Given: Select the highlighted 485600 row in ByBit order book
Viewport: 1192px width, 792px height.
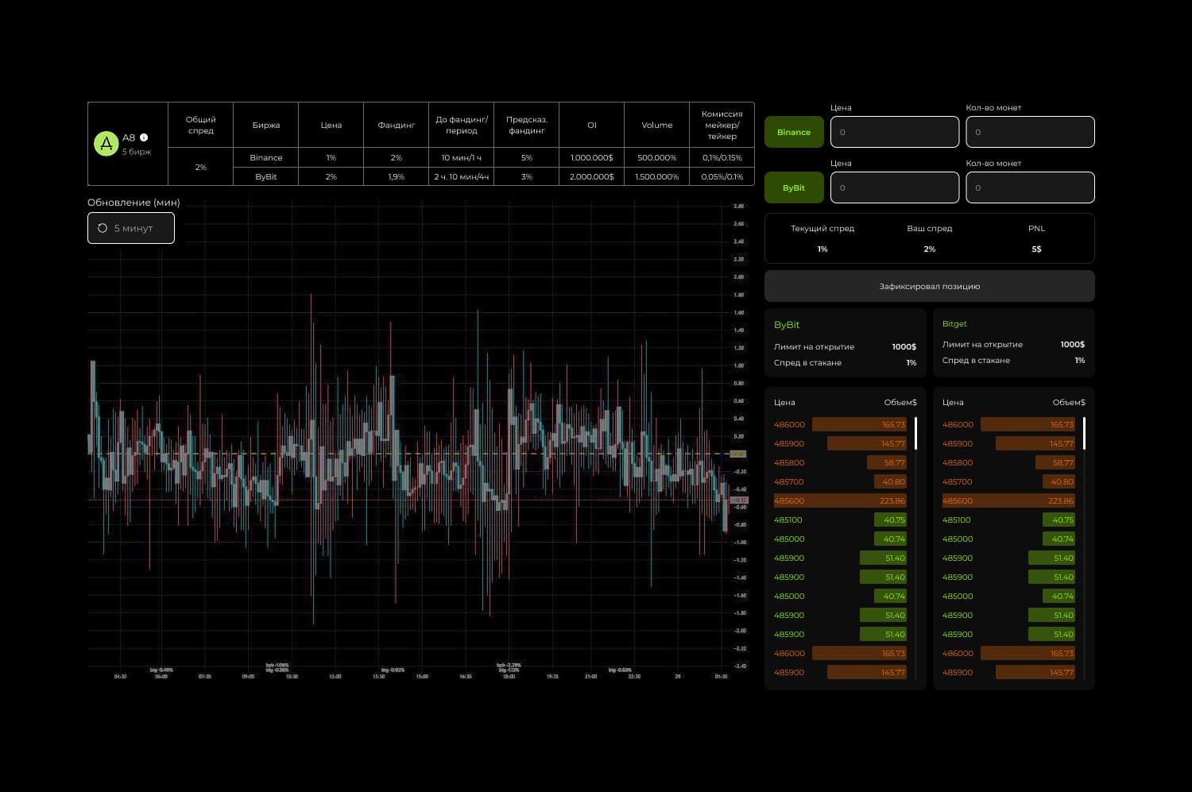Looking at the screenshot, I should (838, 500).
